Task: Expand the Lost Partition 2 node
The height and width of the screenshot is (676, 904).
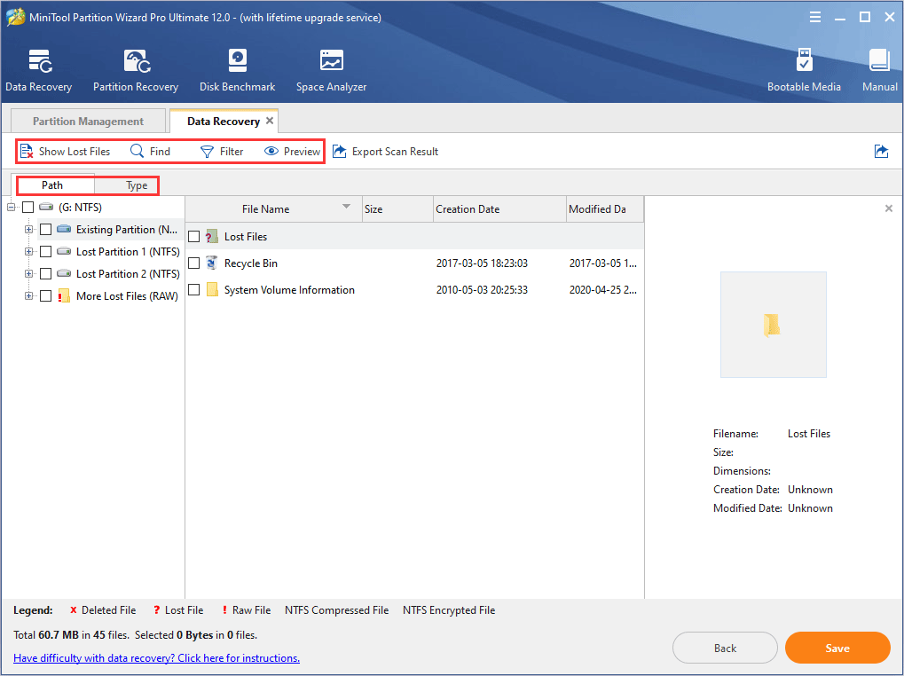Action: tap(28, 273)
